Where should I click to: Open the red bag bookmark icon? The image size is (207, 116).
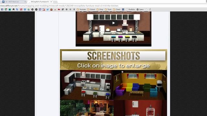(x=51, y=9)
